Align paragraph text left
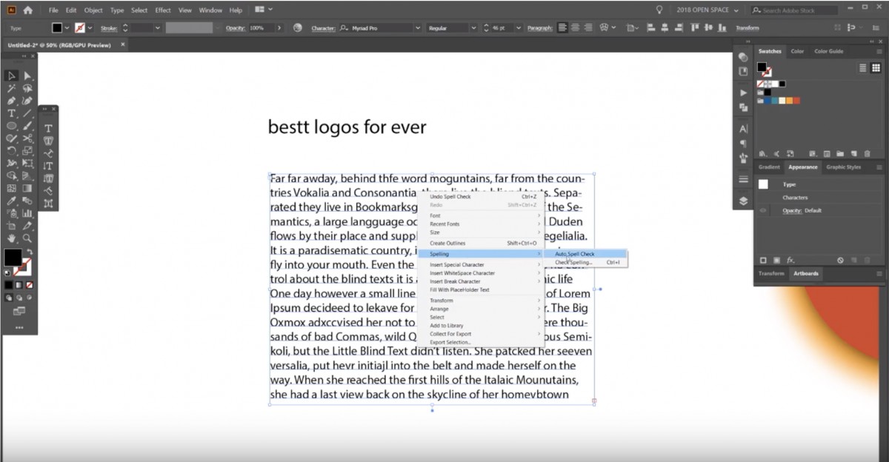This screenshot has height=462, width=889. [x=563, y=28]
